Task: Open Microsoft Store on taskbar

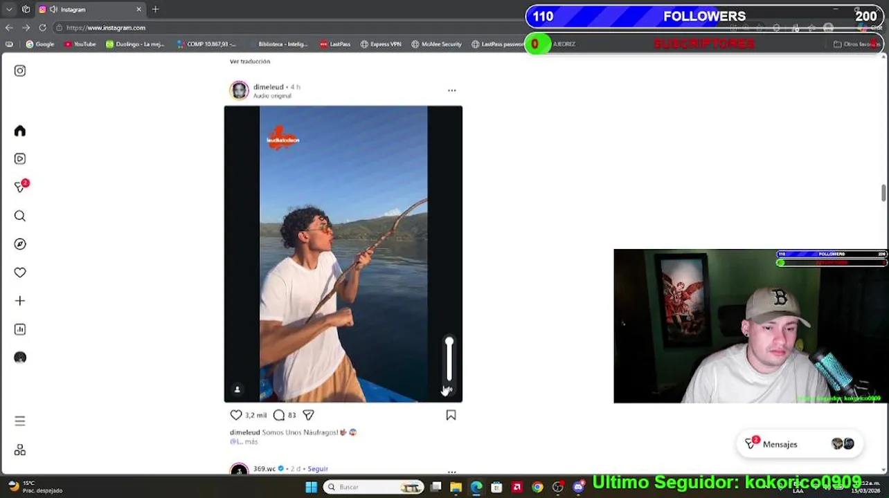Action: pyautogui.click(x=496, y=487)
